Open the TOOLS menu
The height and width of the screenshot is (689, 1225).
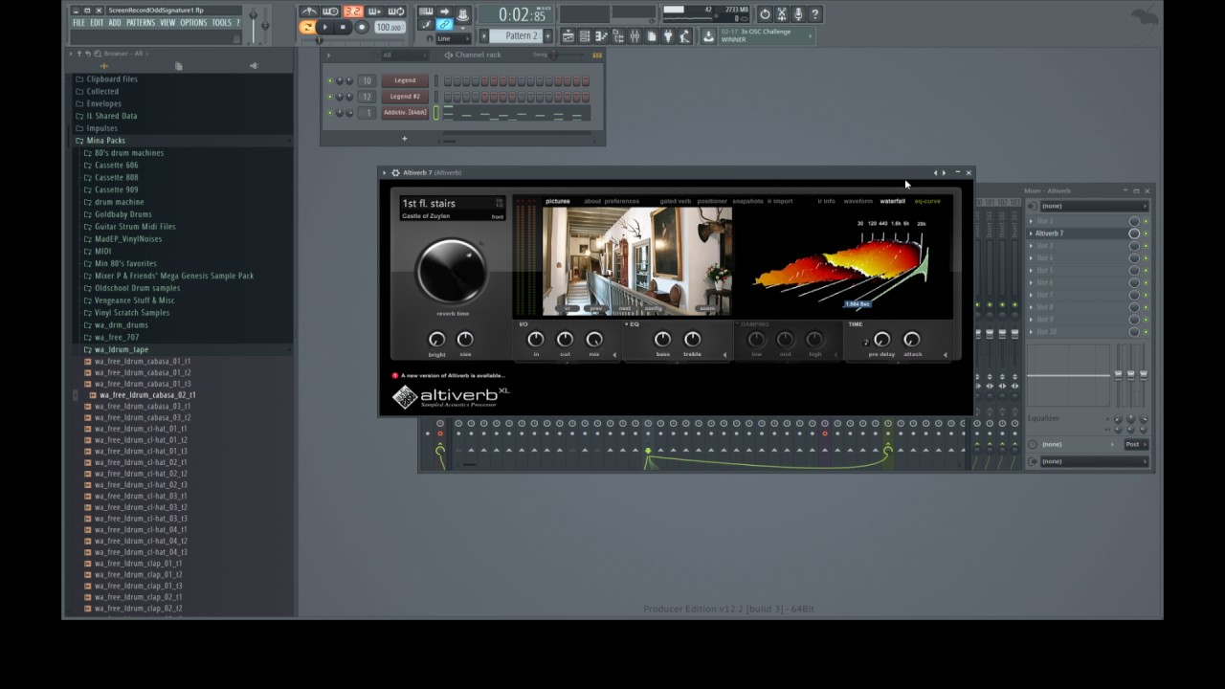coord(221,23)
